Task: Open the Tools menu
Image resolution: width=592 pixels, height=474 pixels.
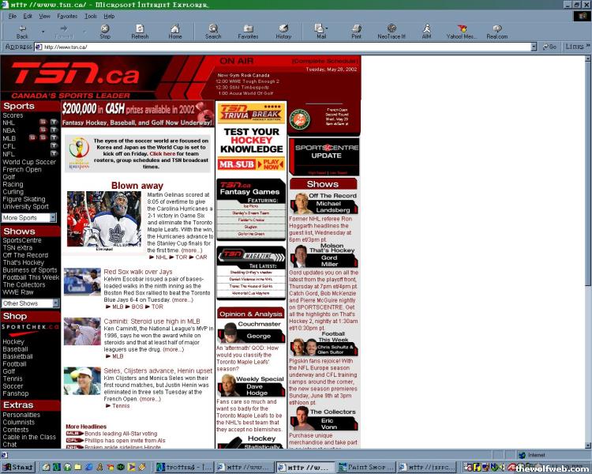Action: [x=91, y=16]
